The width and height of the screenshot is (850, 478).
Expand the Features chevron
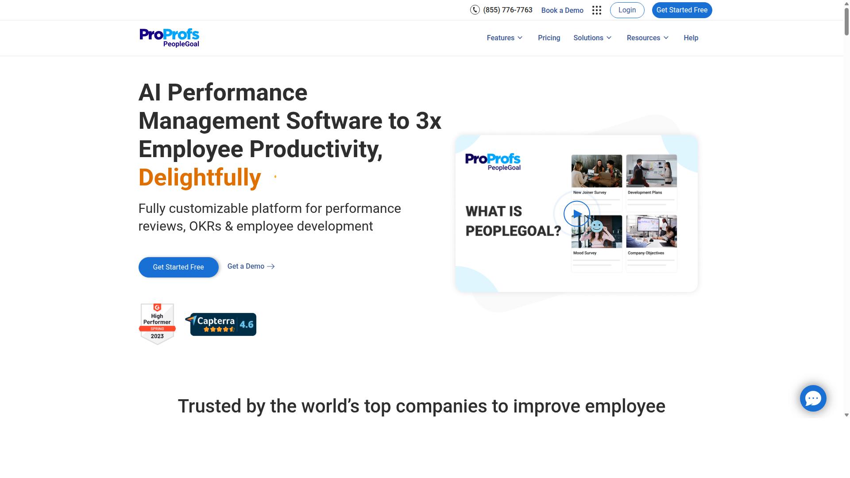pyautogui.click(x=520, y=38)
